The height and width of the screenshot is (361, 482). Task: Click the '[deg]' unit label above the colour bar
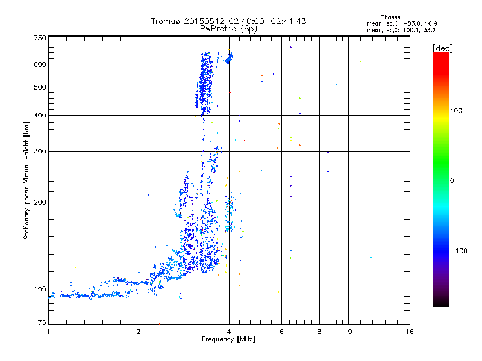point(442,48)
